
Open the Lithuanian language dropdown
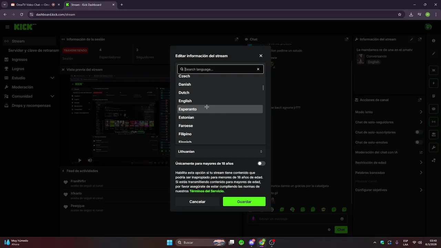(x=220, y=152)
